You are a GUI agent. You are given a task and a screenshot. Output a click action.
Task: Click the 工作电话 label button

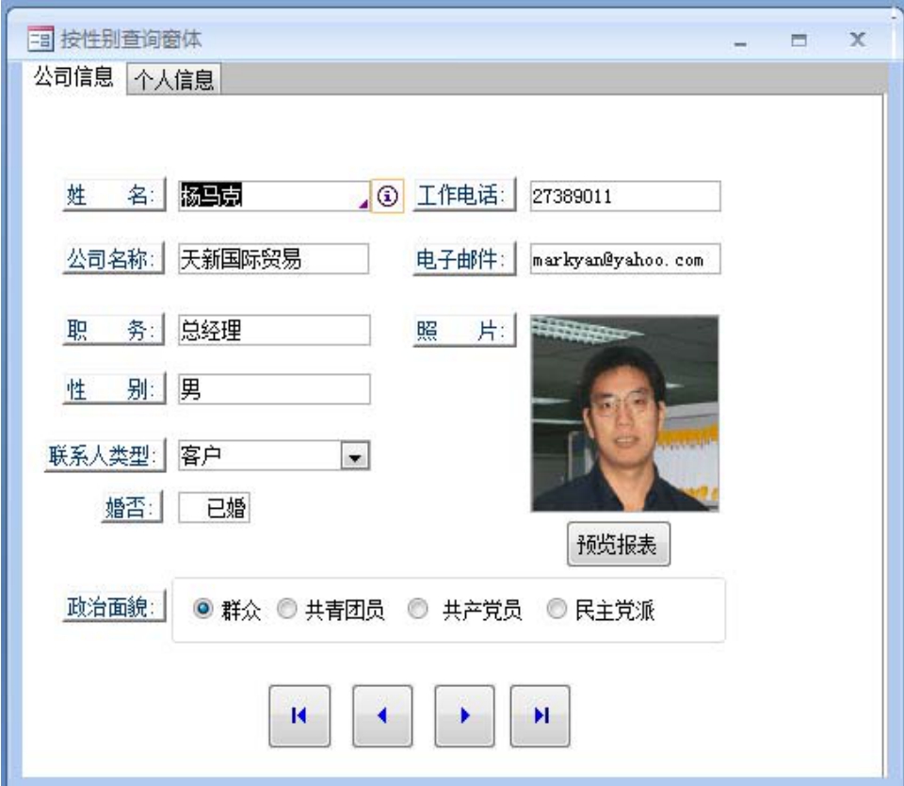pos(464,196)
